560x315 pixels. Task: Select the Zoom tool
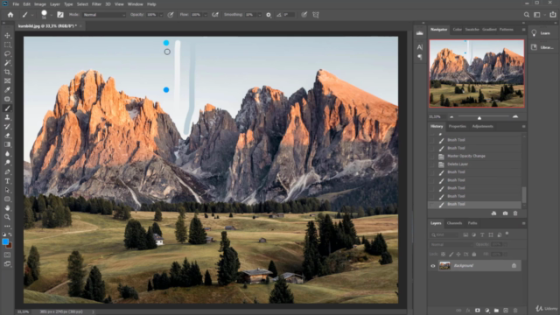click(7, 217)
